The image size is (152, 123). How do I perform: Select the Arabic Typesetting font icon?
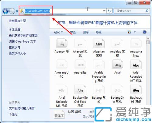click(99, 65)
